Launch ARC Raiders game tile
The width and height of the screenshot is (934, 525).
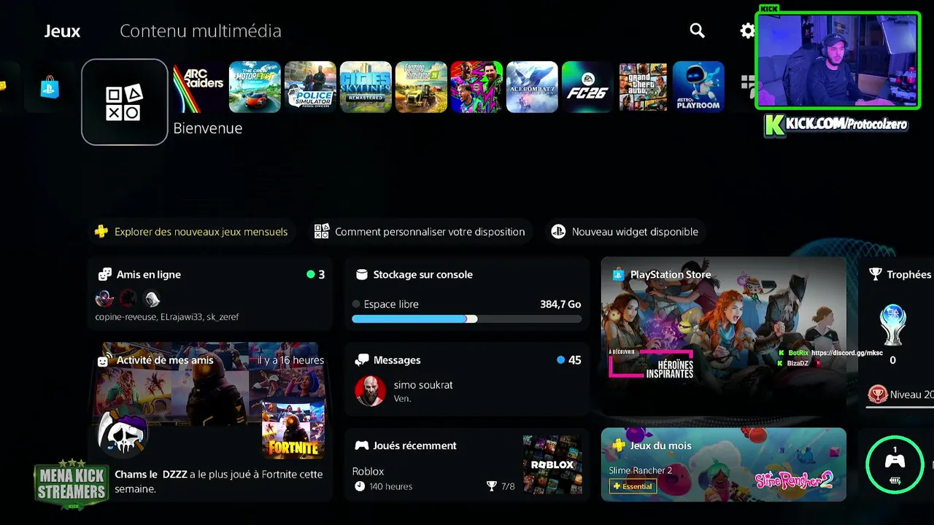click(x=199, y=87)
